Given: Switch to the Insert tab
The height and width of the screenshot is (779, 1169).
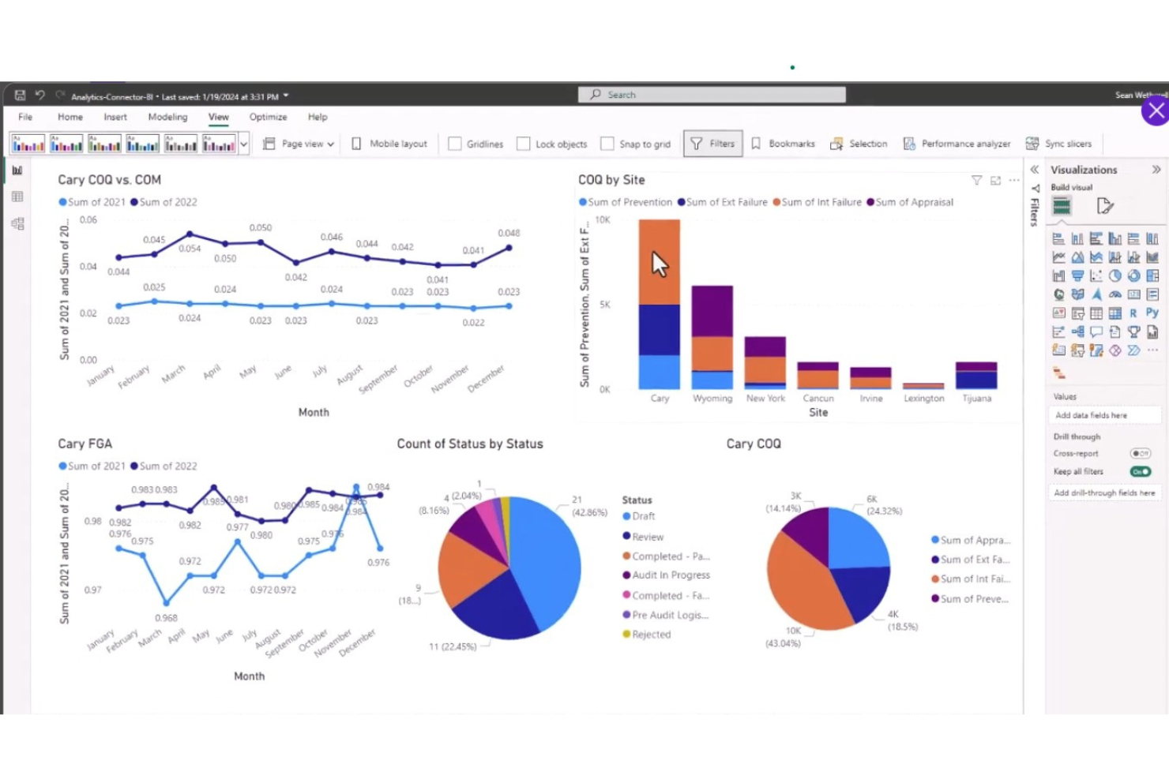Looking at the screenshot, I should pos(115,117).
